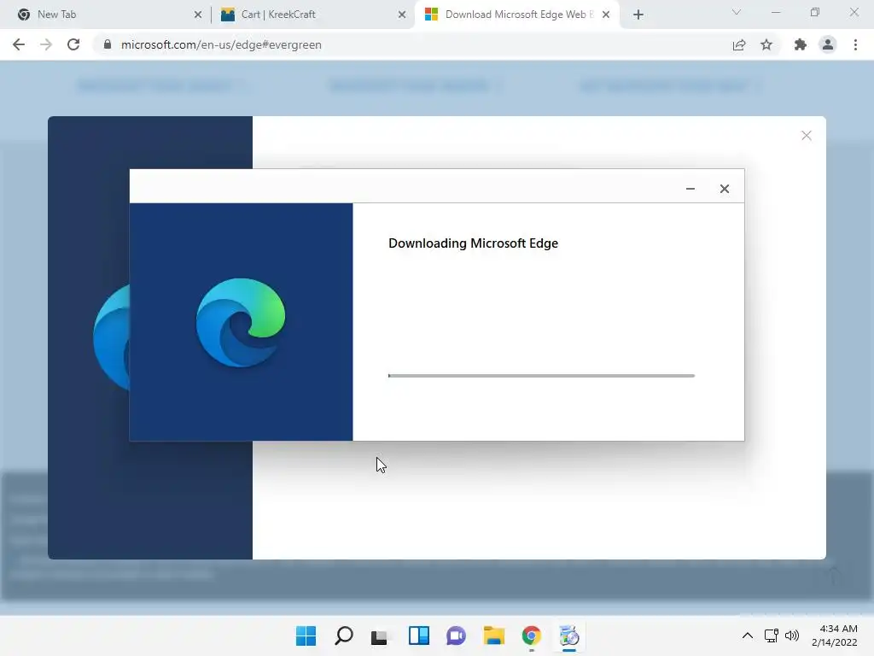Open a new browser tab with plus button
The width and height of the screenshot is (874, 656).
[x=638, y=15]
